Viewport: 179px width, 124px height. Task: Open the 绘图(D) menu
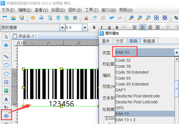tap(58, 10)
